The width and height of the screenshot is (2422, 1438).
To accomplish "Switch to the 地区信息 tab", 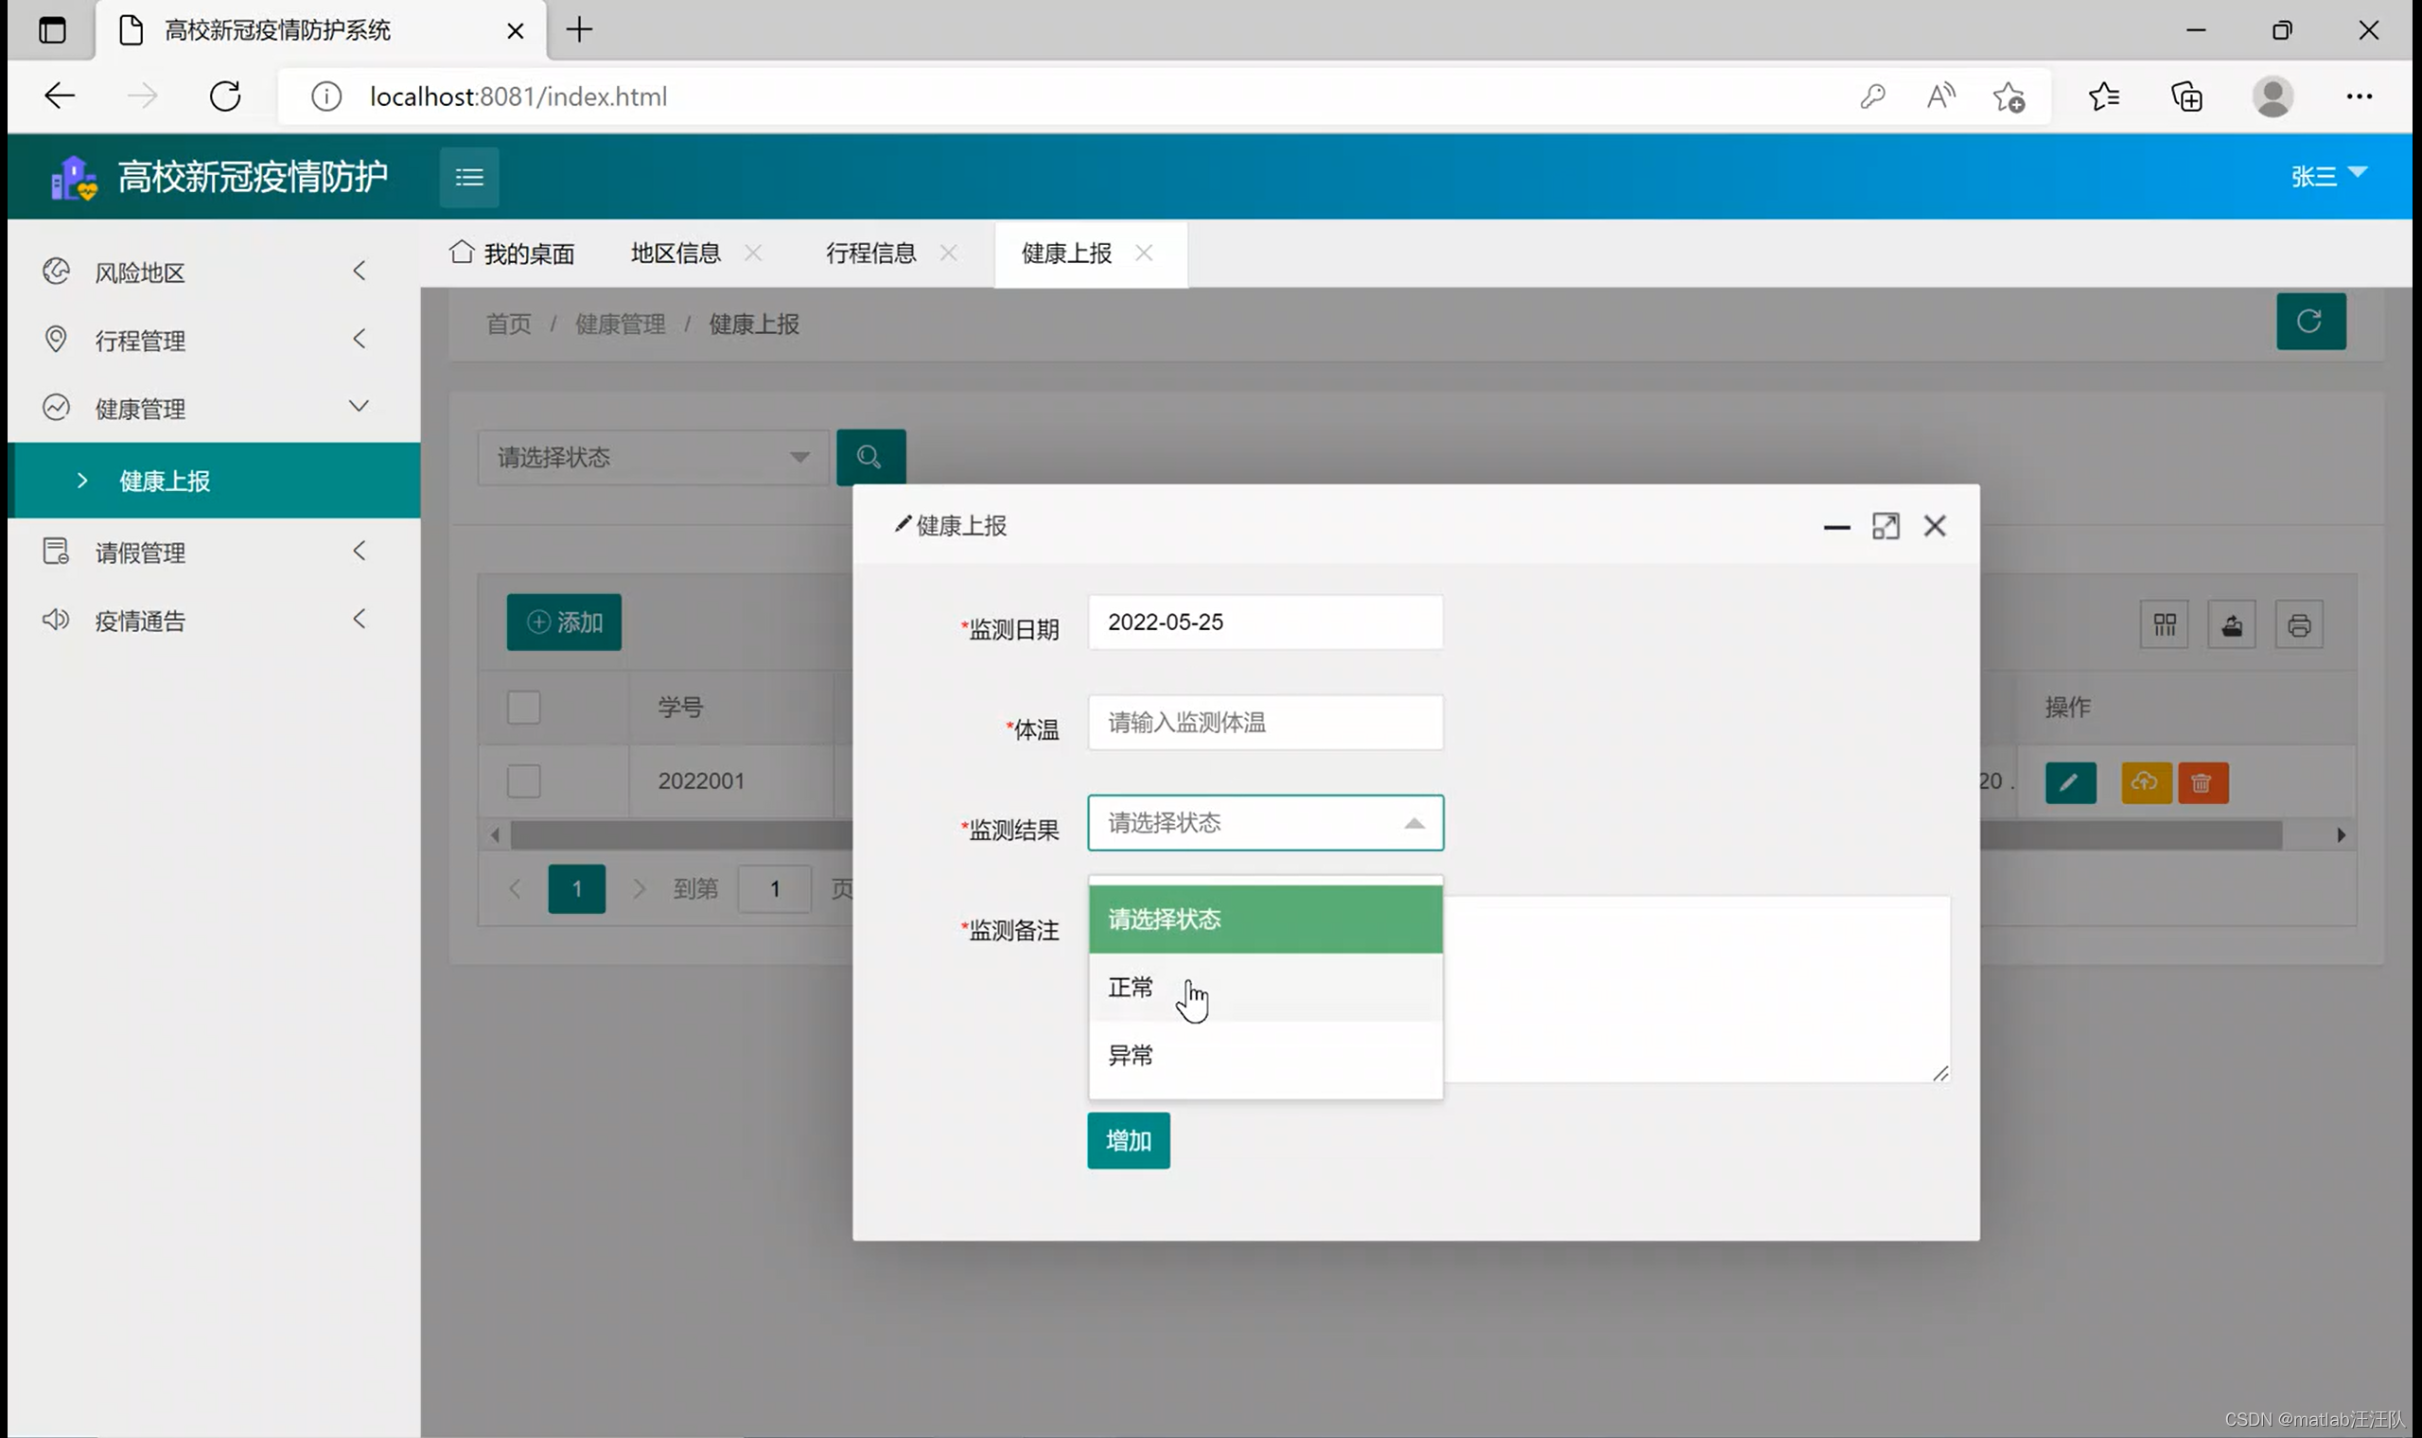I will click(676, 254).
